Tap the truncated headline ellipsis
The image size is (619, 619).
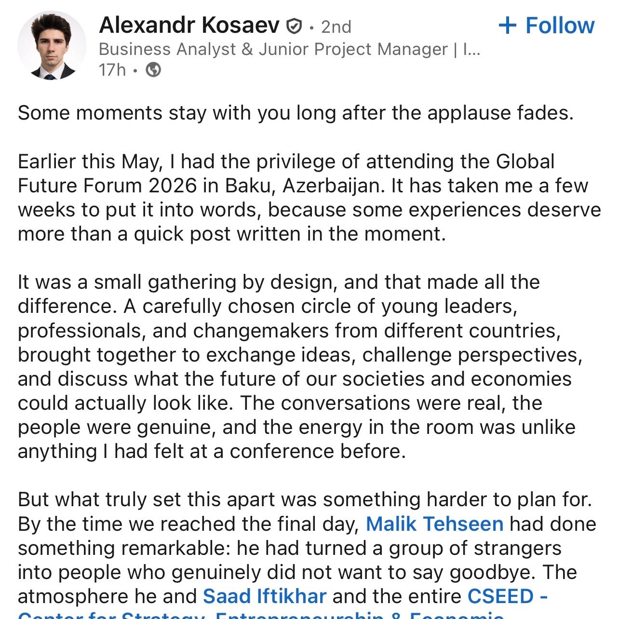(x=471, y=49)
